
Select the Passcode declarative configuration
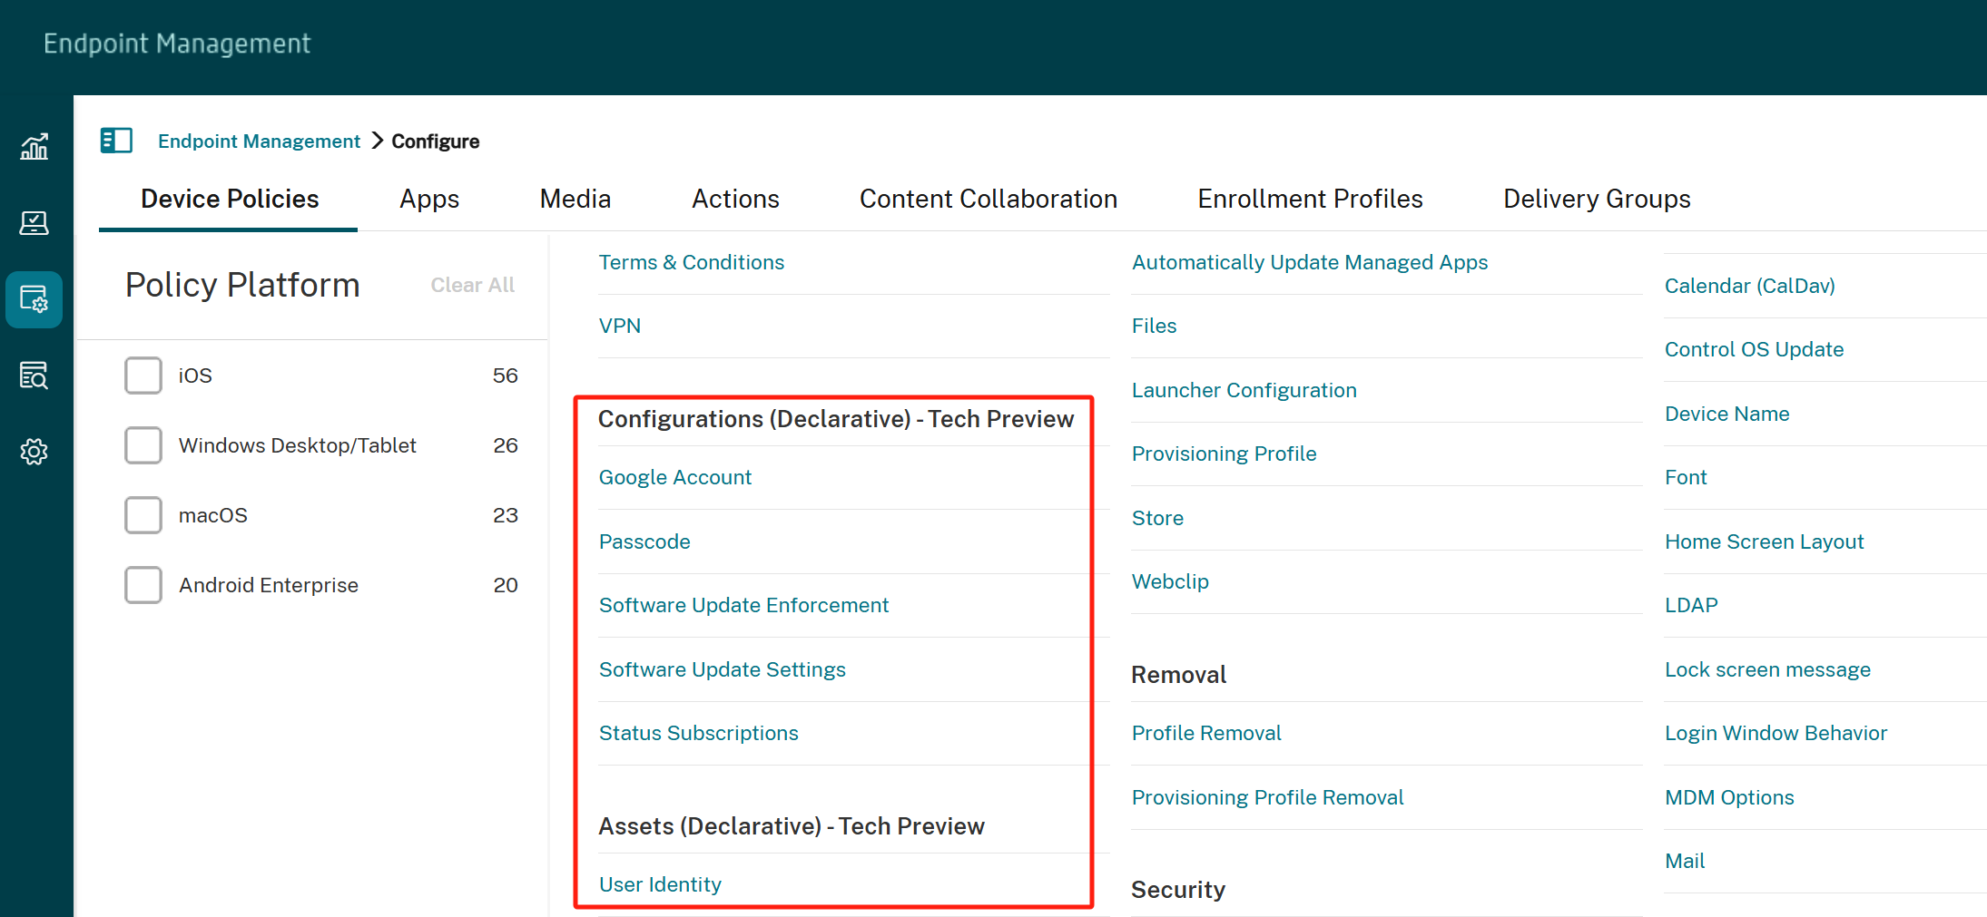point(644,541)
